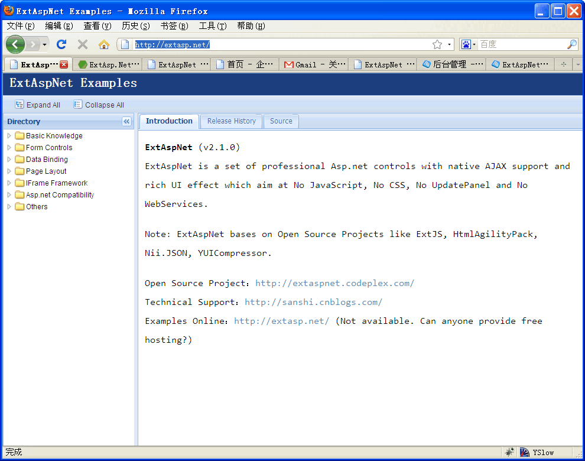Click the ExtAspNet (v2.1.0) heading text
Screen dimensions: 585x461
tap(192, 147)
